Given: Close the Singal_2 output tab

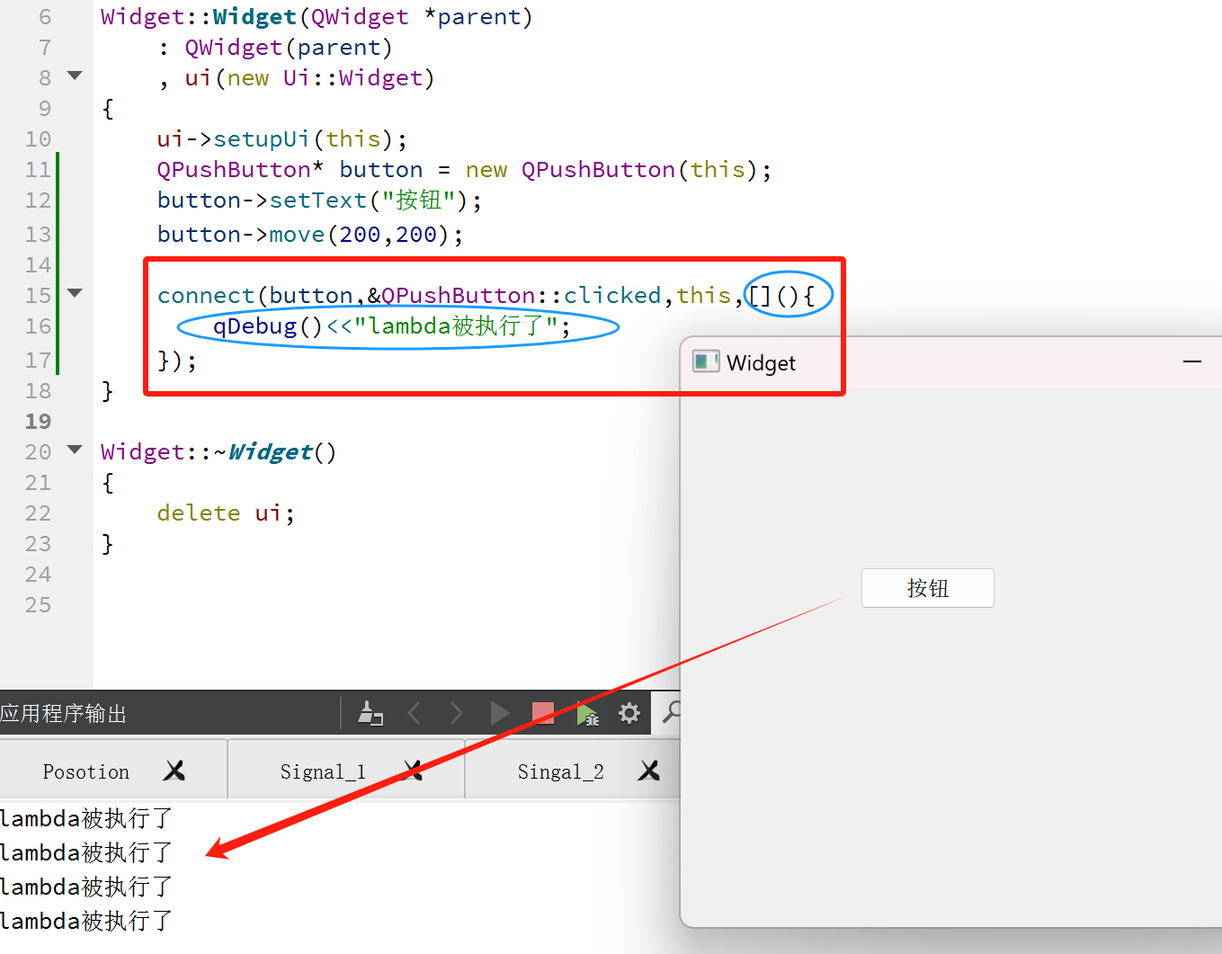Looking at the screenshot, I should [x=649, y=771].
